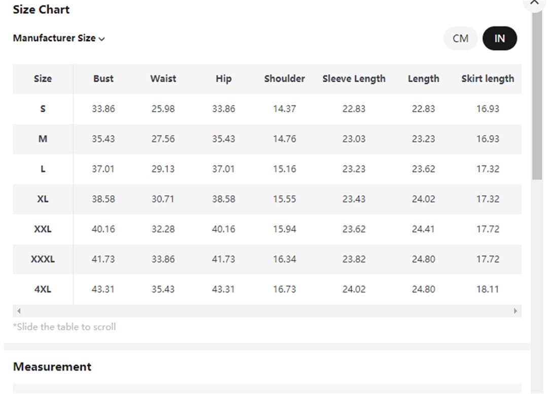
Task: Select the XL size row label
Action: point(43,199)
